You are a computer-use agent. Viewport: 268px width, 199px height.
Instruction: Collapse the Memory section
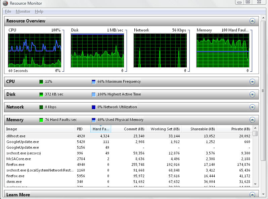pyautogui.click(x=252, y=120)
